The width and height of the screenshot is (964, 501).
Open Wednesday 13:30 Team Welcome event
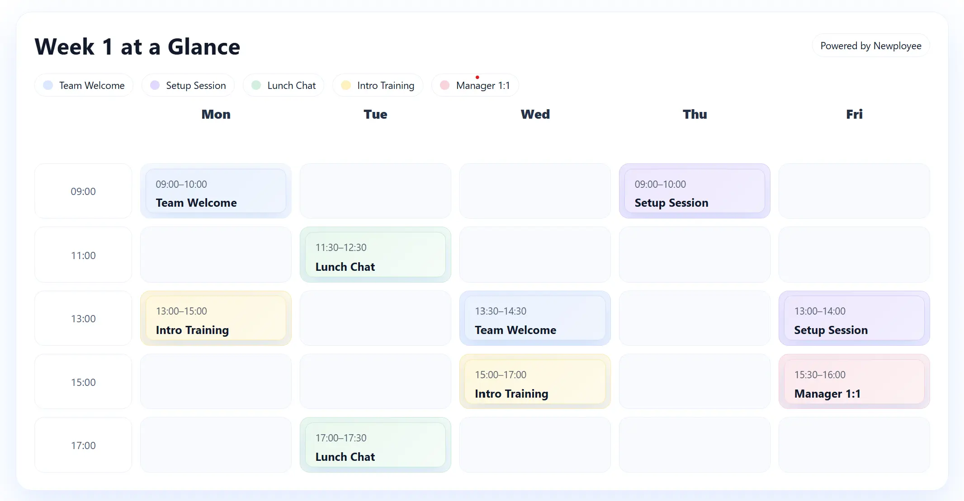coord(535,319)
